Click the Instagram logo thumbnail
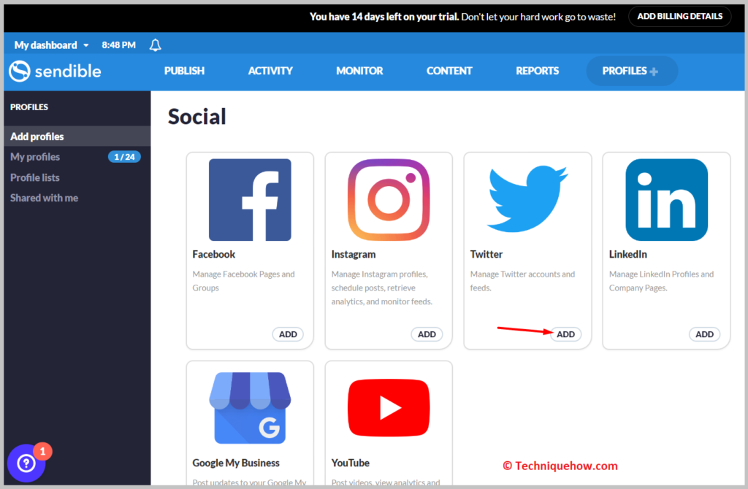This screenshot has width=748, height=489. [x=389, y=200]
